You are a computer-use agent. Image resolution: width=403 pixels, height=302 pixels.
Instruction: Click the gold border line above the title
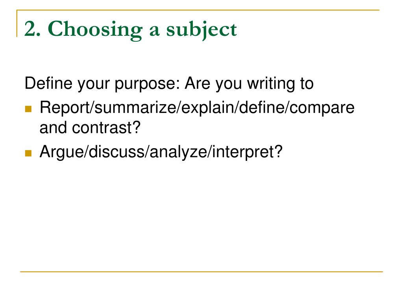click(198, 10)
